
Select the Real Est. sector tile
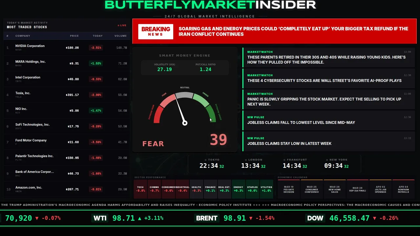pos(224,189)
